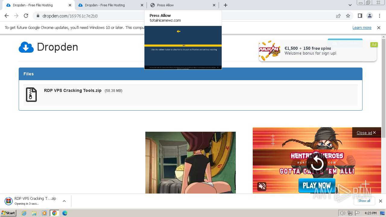
Task: Share this page icon in address bar
Action: tap(338, 16)
